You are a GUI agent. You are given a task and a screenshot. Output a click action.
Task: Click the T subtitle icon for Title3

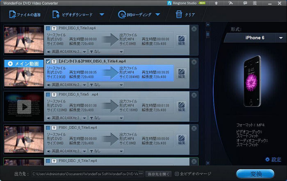click(x=54, y=28)
